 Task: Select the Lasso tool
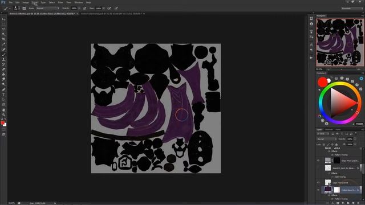click(3, 29)
